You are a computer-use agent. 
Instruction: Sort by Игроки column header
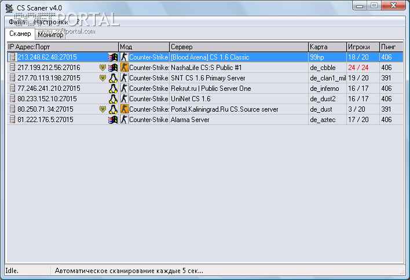(363, 47)
